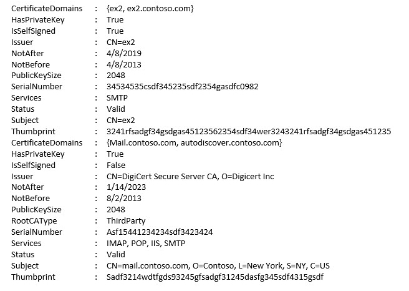Select the serial number starting with 34534535csdf

pos(182,86)
